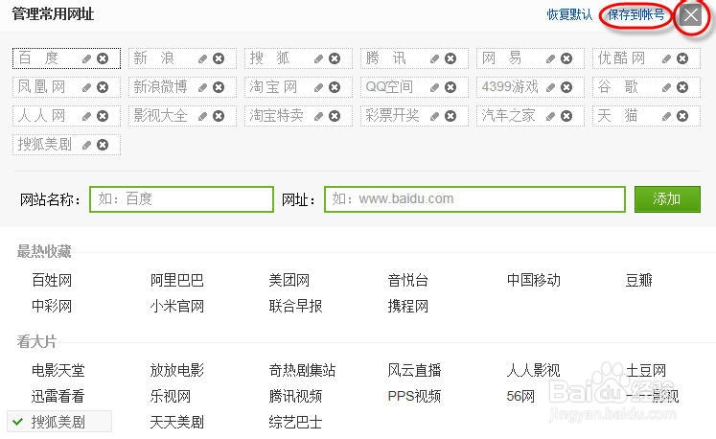Select 天天美剧 site
Viewport: 716px width, 439px height.
tap(176, 422)
